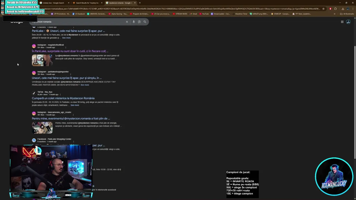
Task: Open 'În ParkLake, surprizele nu sunt doar în cutii' result
Action: click(x=70, y=51)
